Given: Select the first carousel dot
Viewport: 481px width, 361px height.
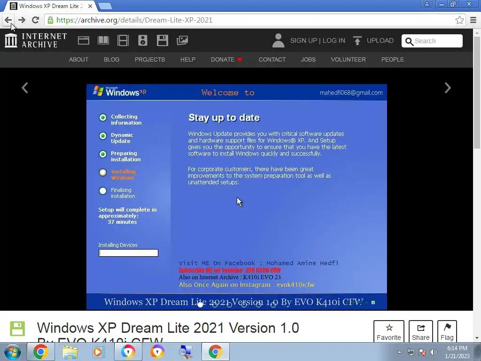Looking at the screenshot, I should point(200,305).
